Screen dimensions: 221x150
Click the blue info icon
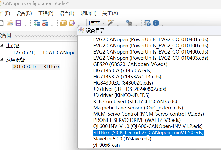pyautogui.click(x=156, y=23)
